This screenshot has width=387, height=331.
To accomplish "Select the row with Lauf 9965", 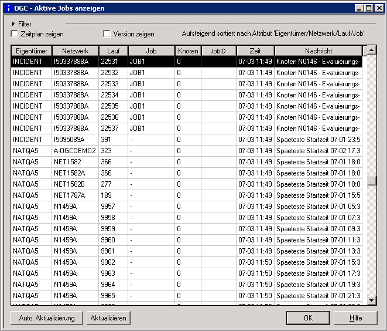I will click(x=187, y=295).
